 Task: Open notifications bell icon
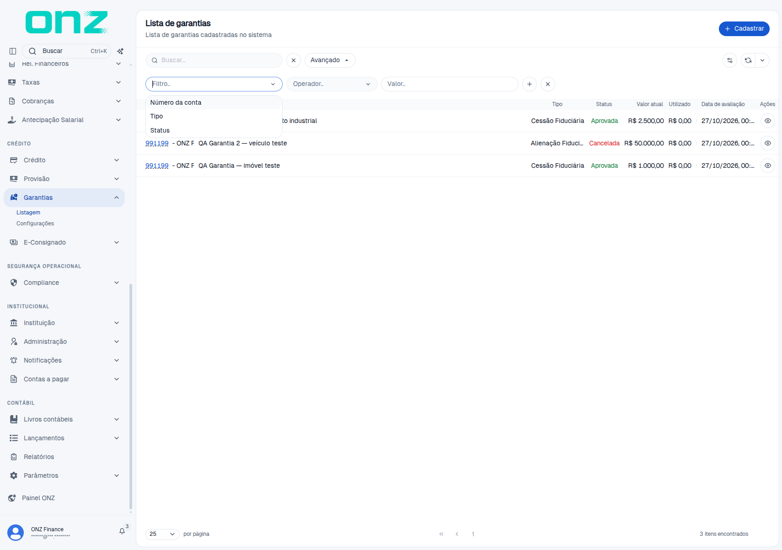coord(122,531)
